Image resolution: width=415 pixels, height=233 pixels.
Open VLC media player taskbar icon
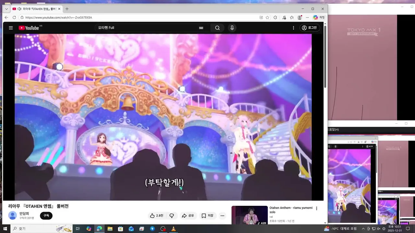click(173, 229)
